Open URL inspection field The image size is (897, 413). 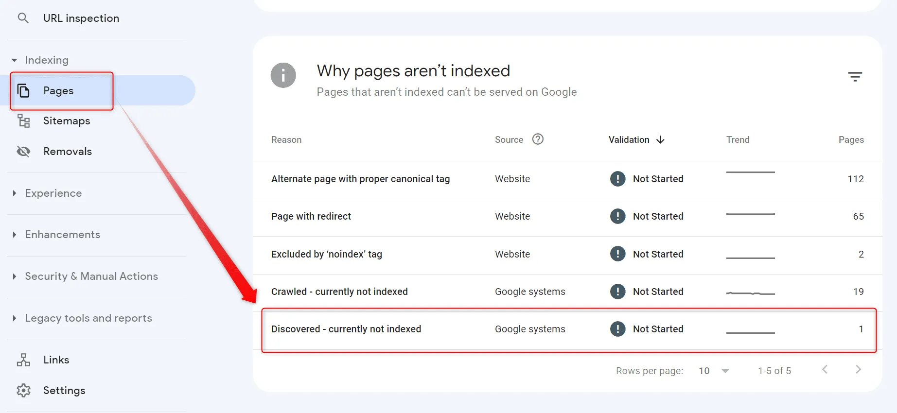click(x=81, y=18)
